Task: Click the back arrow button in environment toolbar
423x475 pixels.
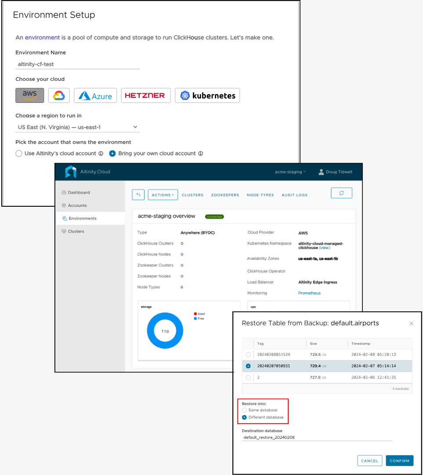Action: [138, 195]
